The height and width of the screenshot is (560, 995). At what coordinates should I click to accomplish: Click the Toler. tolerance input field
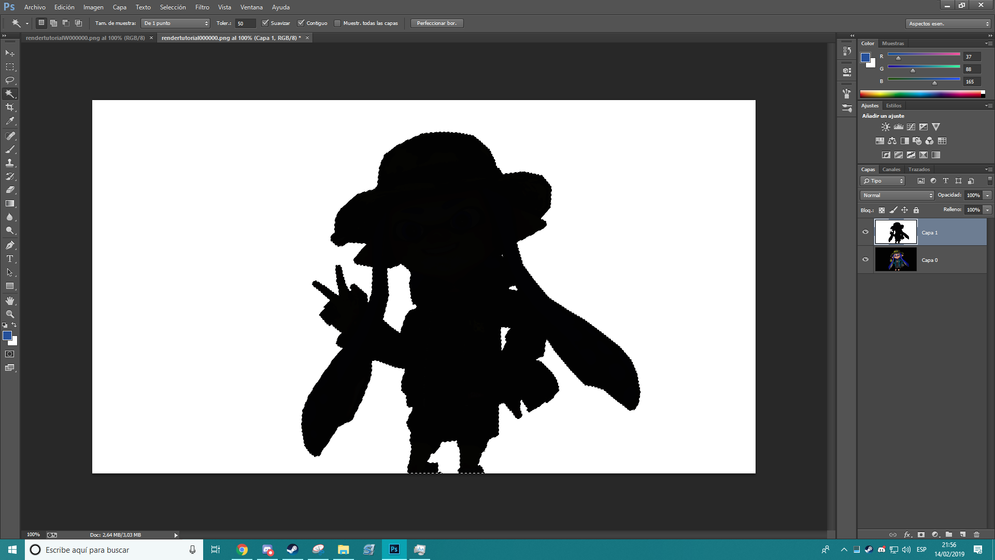[245, 23]
